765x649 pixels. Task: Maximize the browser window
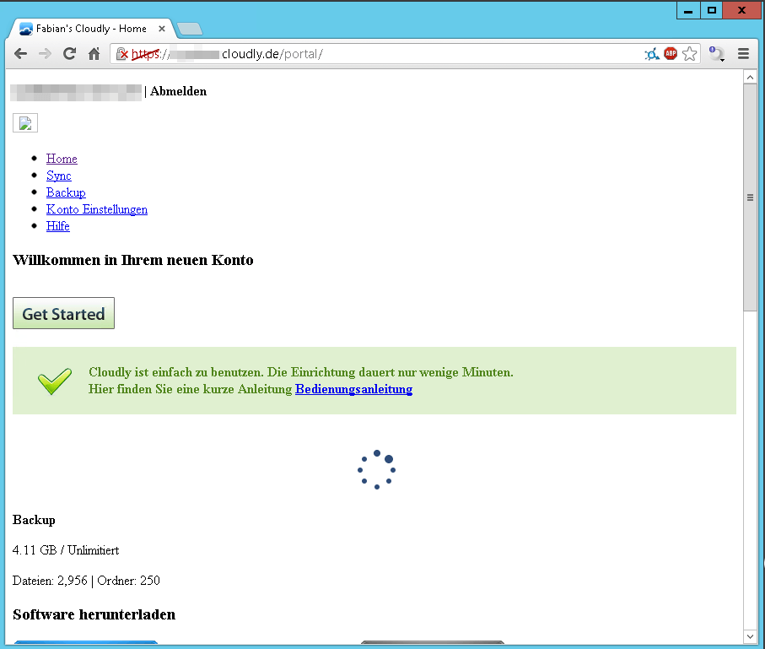click(712, 10)
